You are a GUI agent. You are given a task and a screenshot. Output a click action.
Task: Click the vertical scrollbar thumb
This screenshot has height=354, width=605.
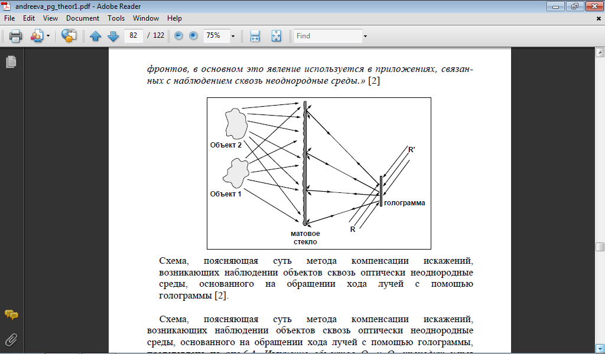[x=600, y=247]
